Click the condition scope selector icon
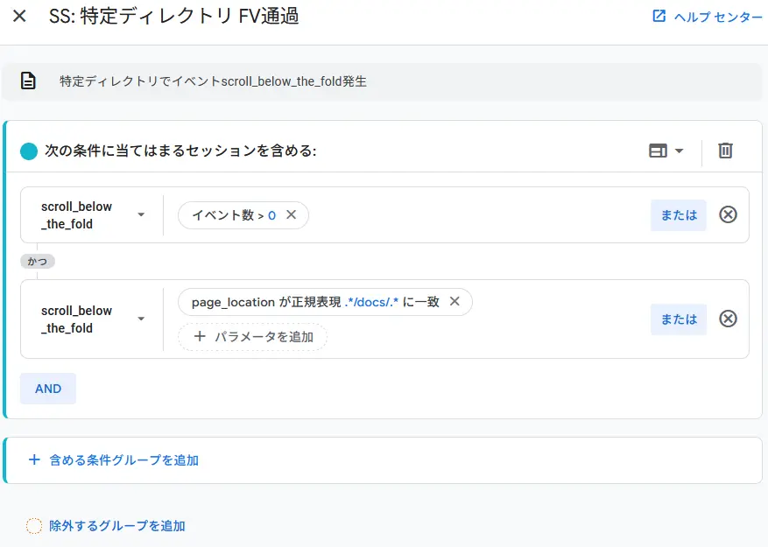This screenshot has height=547, width=768. [657, 150]
